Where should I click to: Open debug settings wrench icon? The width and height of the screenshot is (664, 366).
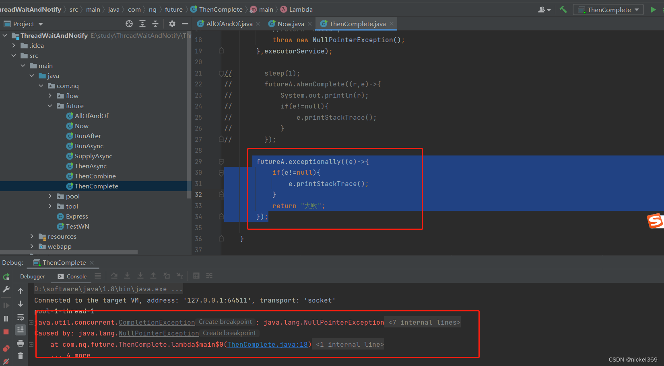[x=6, y=289]
